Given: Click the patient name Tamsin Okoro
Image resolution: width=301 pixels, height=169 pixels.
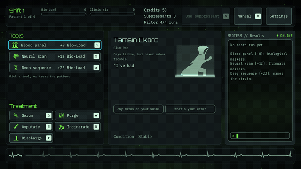Looking at the screenshot, I should click(136, 40).
